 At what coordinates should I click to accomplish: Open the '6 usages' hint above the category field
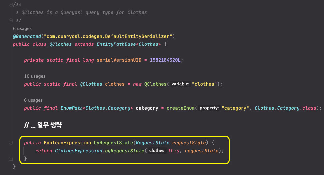(33, 100)
